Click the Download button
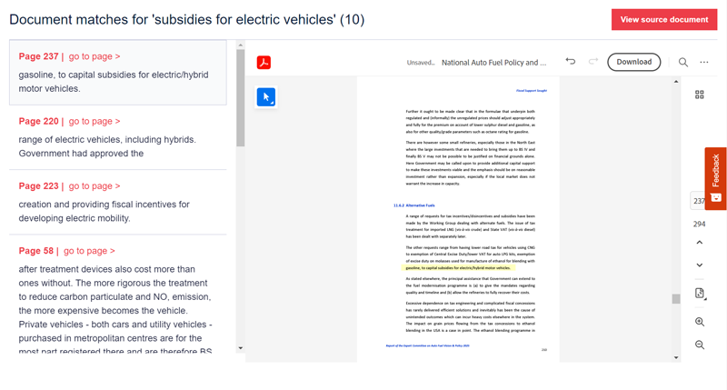 point(633,62)
